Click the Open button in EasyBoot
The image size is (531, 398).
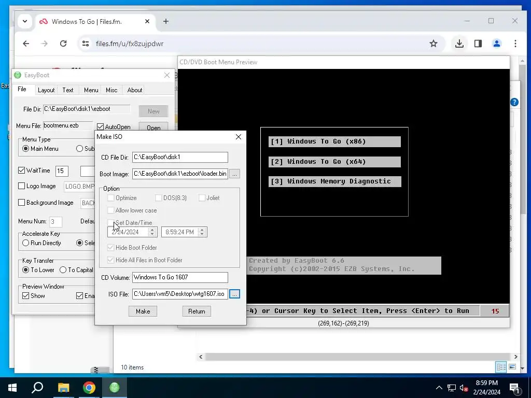click(153, 127)
